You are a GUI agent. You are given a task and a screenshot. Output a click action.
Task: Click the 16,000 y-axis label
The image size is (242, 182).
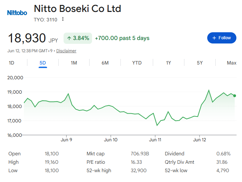click(x=15, y=135)
